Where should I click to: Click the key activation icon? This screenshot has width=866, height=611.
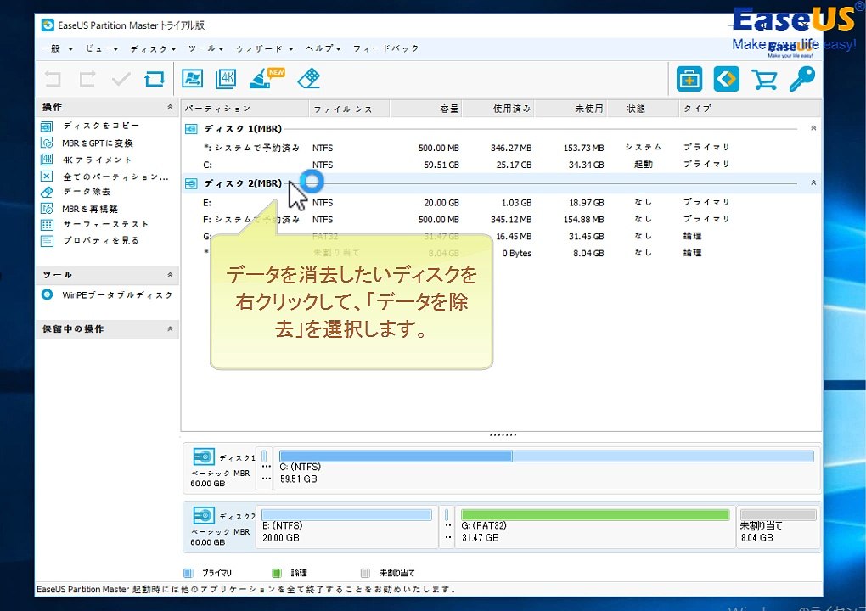point(802,78)
